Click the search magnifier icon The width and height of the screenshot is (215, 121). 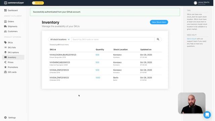[158, 39]
